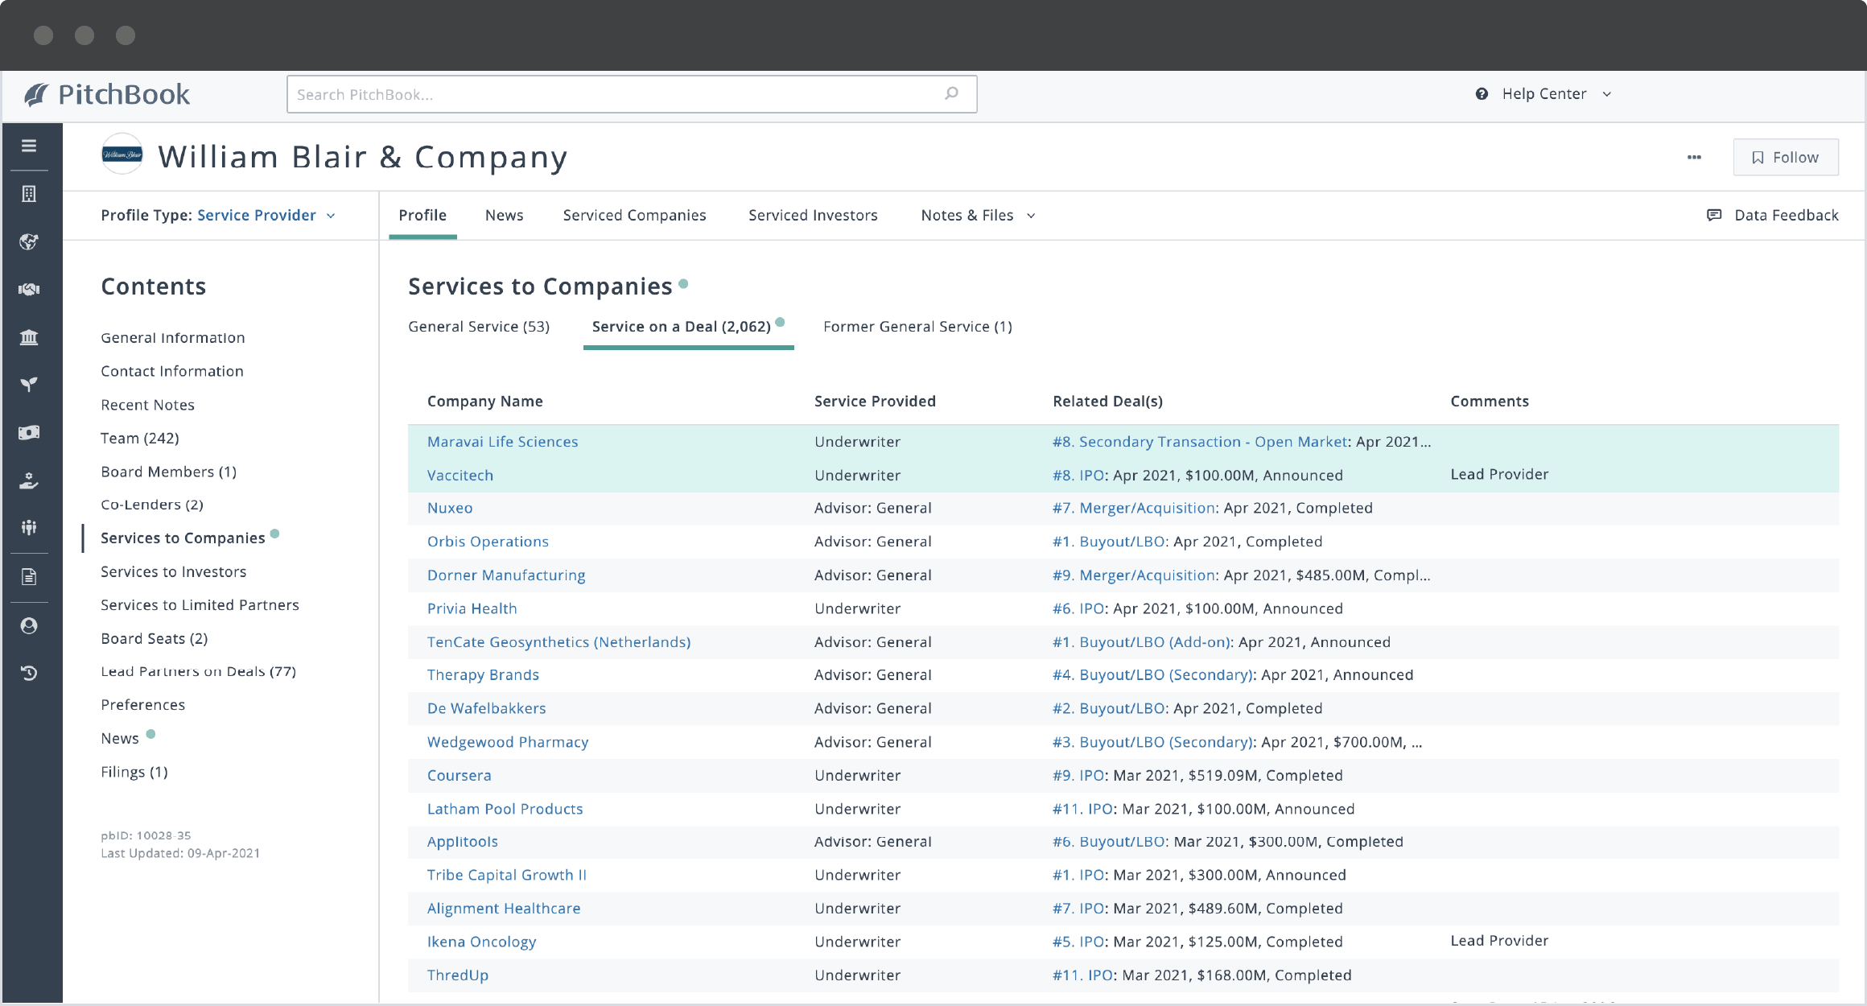1867x1006 pixels.
Task: Click the bank building icon in sidebar
Action: point(29,337)
